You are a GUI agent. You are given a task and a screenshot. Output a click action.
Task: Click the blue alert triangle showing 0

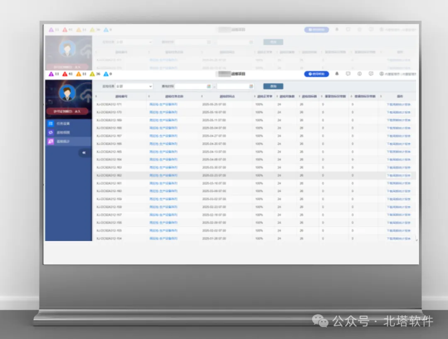click(106, 74)
